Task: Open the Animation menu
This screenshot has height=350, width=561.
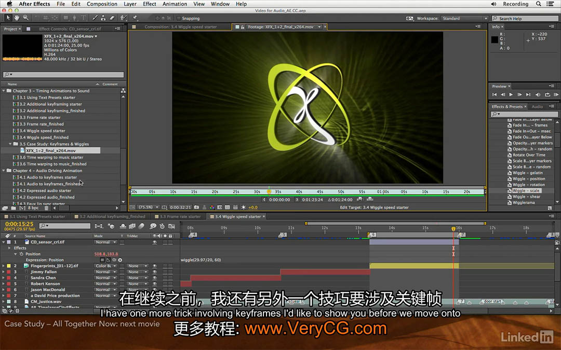Action: [x=175, y=4]
